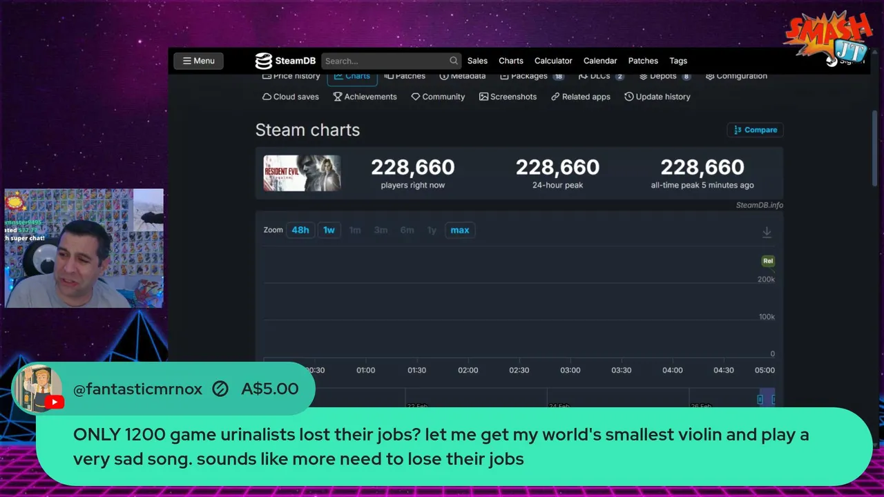Click the A$5.00 donation amount
The image size is (884, 497).
tap(270, 389)
